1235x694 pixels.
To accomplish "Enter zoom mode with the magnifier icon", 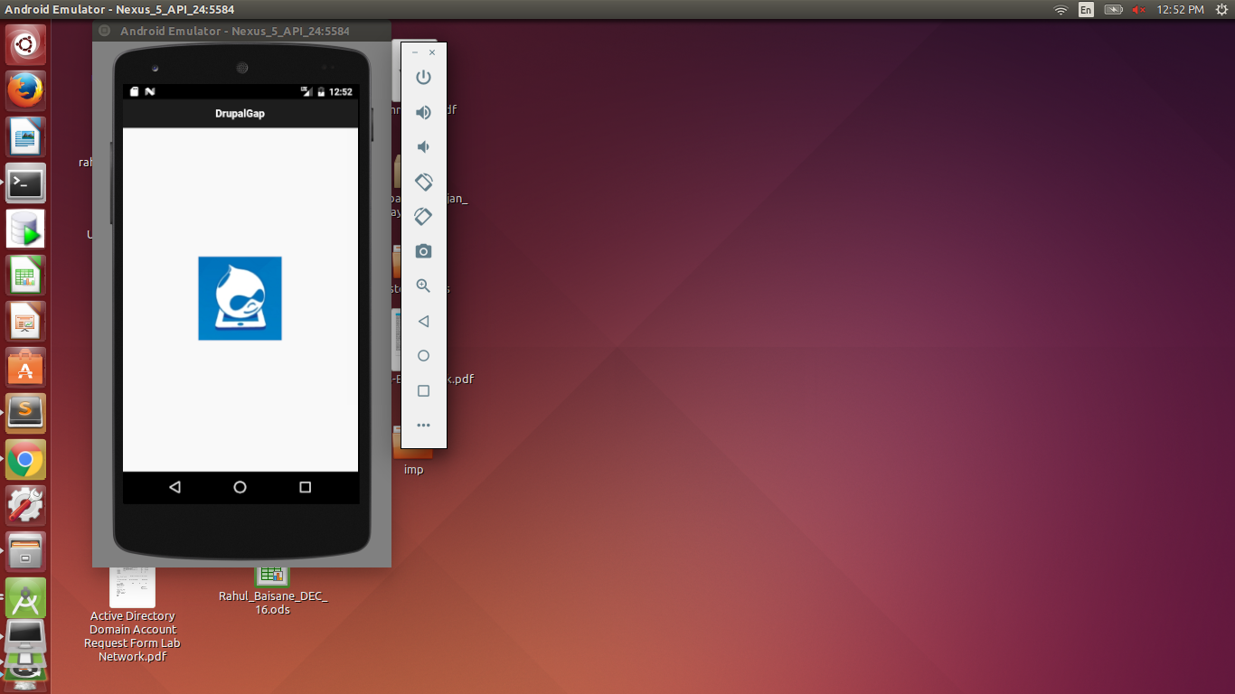I will pos(423,286).
